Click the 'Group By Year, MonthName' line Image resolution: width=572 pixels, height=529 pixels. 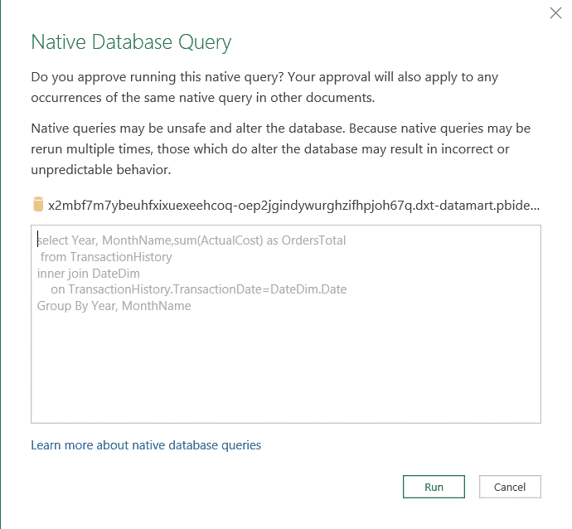pos(114,306)
